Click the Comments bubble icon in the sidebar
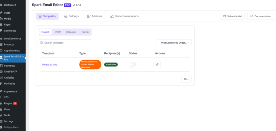 (1, 31)
